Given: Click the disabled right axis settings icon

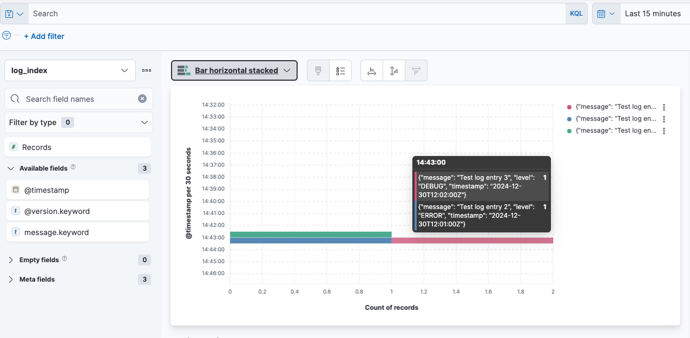Looking at the screenshot, I should tap(416, 70).
